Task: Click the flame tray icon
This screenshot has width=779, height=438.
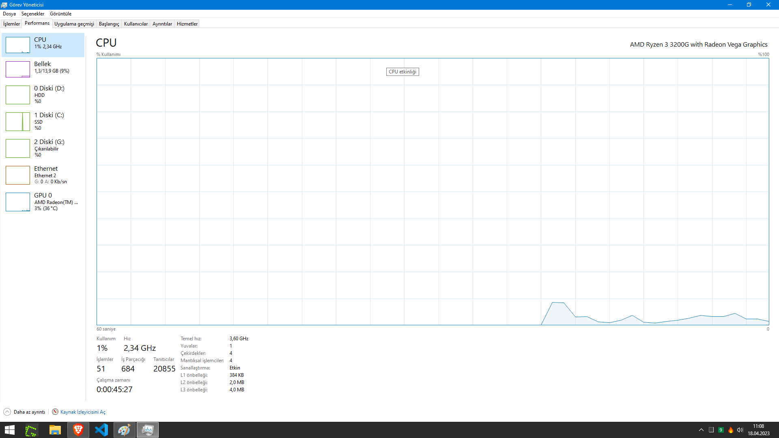Action: pyautogui.click(x=731, y=430)
